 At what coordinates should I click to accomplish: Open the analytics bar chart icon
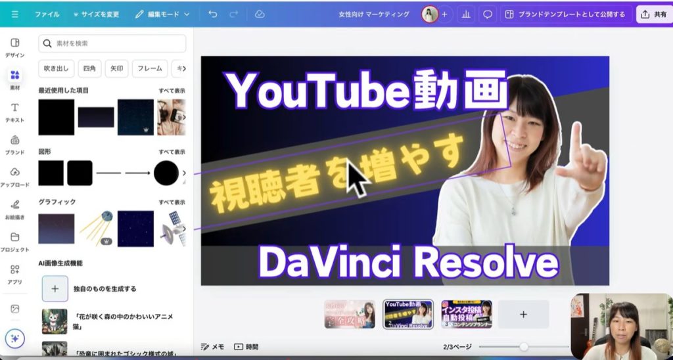(466, 14)
